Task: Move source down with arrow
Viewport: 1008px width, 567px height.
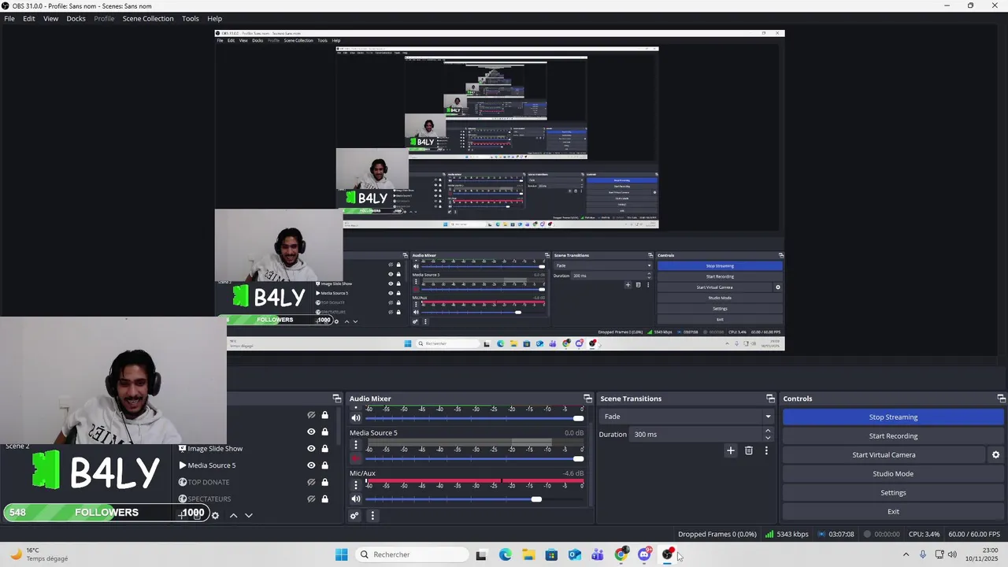Action: [x=248, y=516]
